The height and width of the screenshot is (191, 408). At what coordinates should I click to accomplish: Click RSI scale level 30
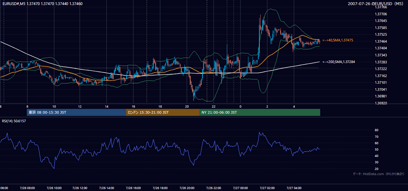pyautogui.click(x=376, y=162)
